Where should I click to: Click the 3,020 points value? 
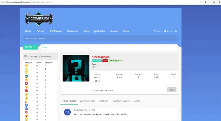[x=157, y=77]
